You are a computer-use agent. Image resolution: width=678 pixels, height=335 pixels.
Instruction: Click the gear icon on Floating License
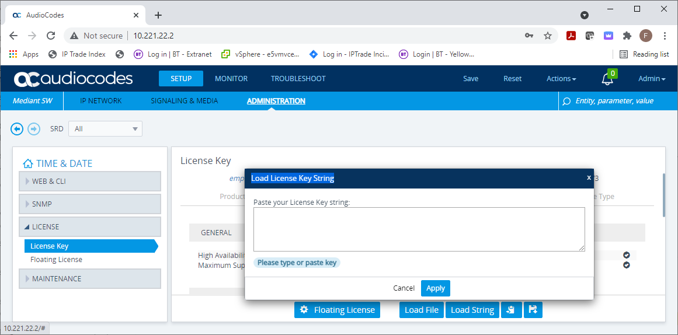click(304, 309)
